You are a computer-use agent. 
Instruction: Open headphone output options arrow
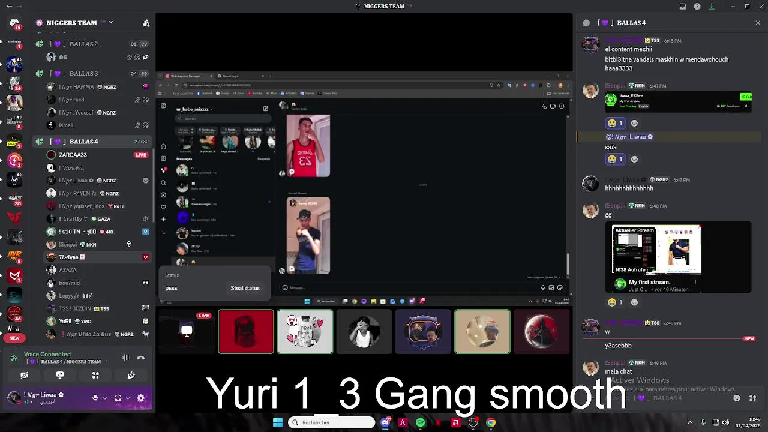[x=128, y=398]
